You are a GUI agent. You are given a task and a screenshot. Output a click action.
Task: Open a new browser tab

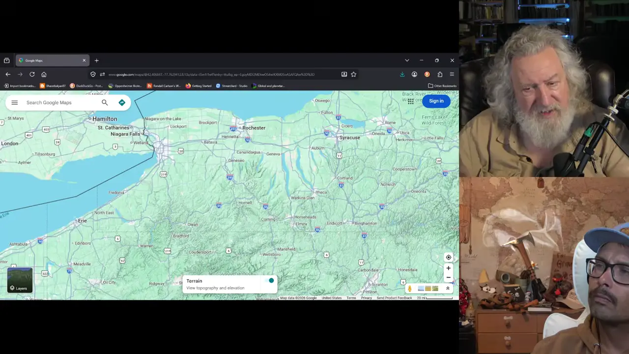96,60
